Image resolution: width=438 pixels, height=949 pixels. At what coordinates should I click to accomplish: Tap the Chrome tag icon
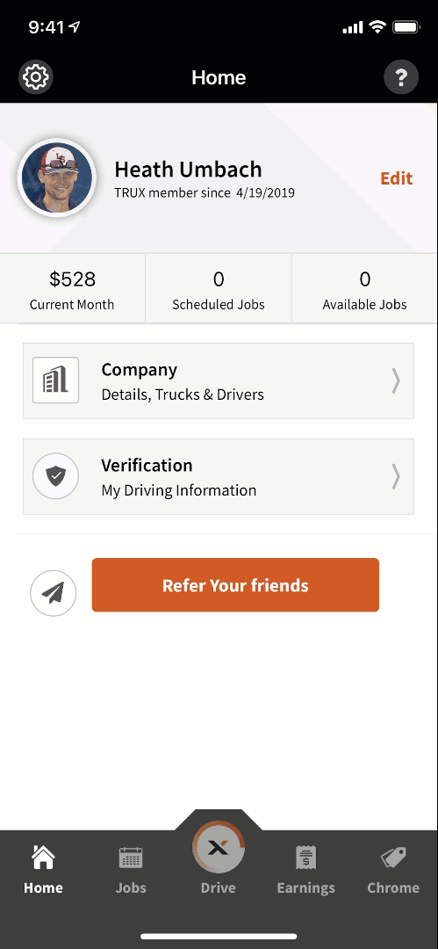(x=393, y=857)
